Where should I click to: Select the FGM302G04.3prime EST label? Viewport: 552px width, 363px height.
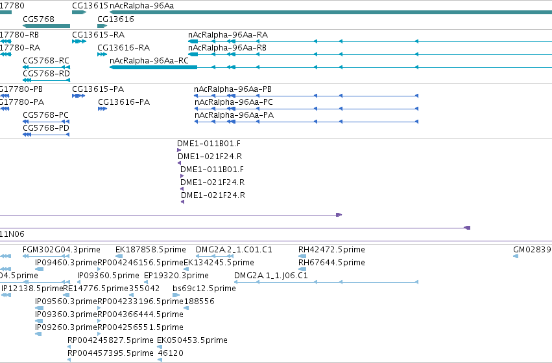[x=62, y=250]
